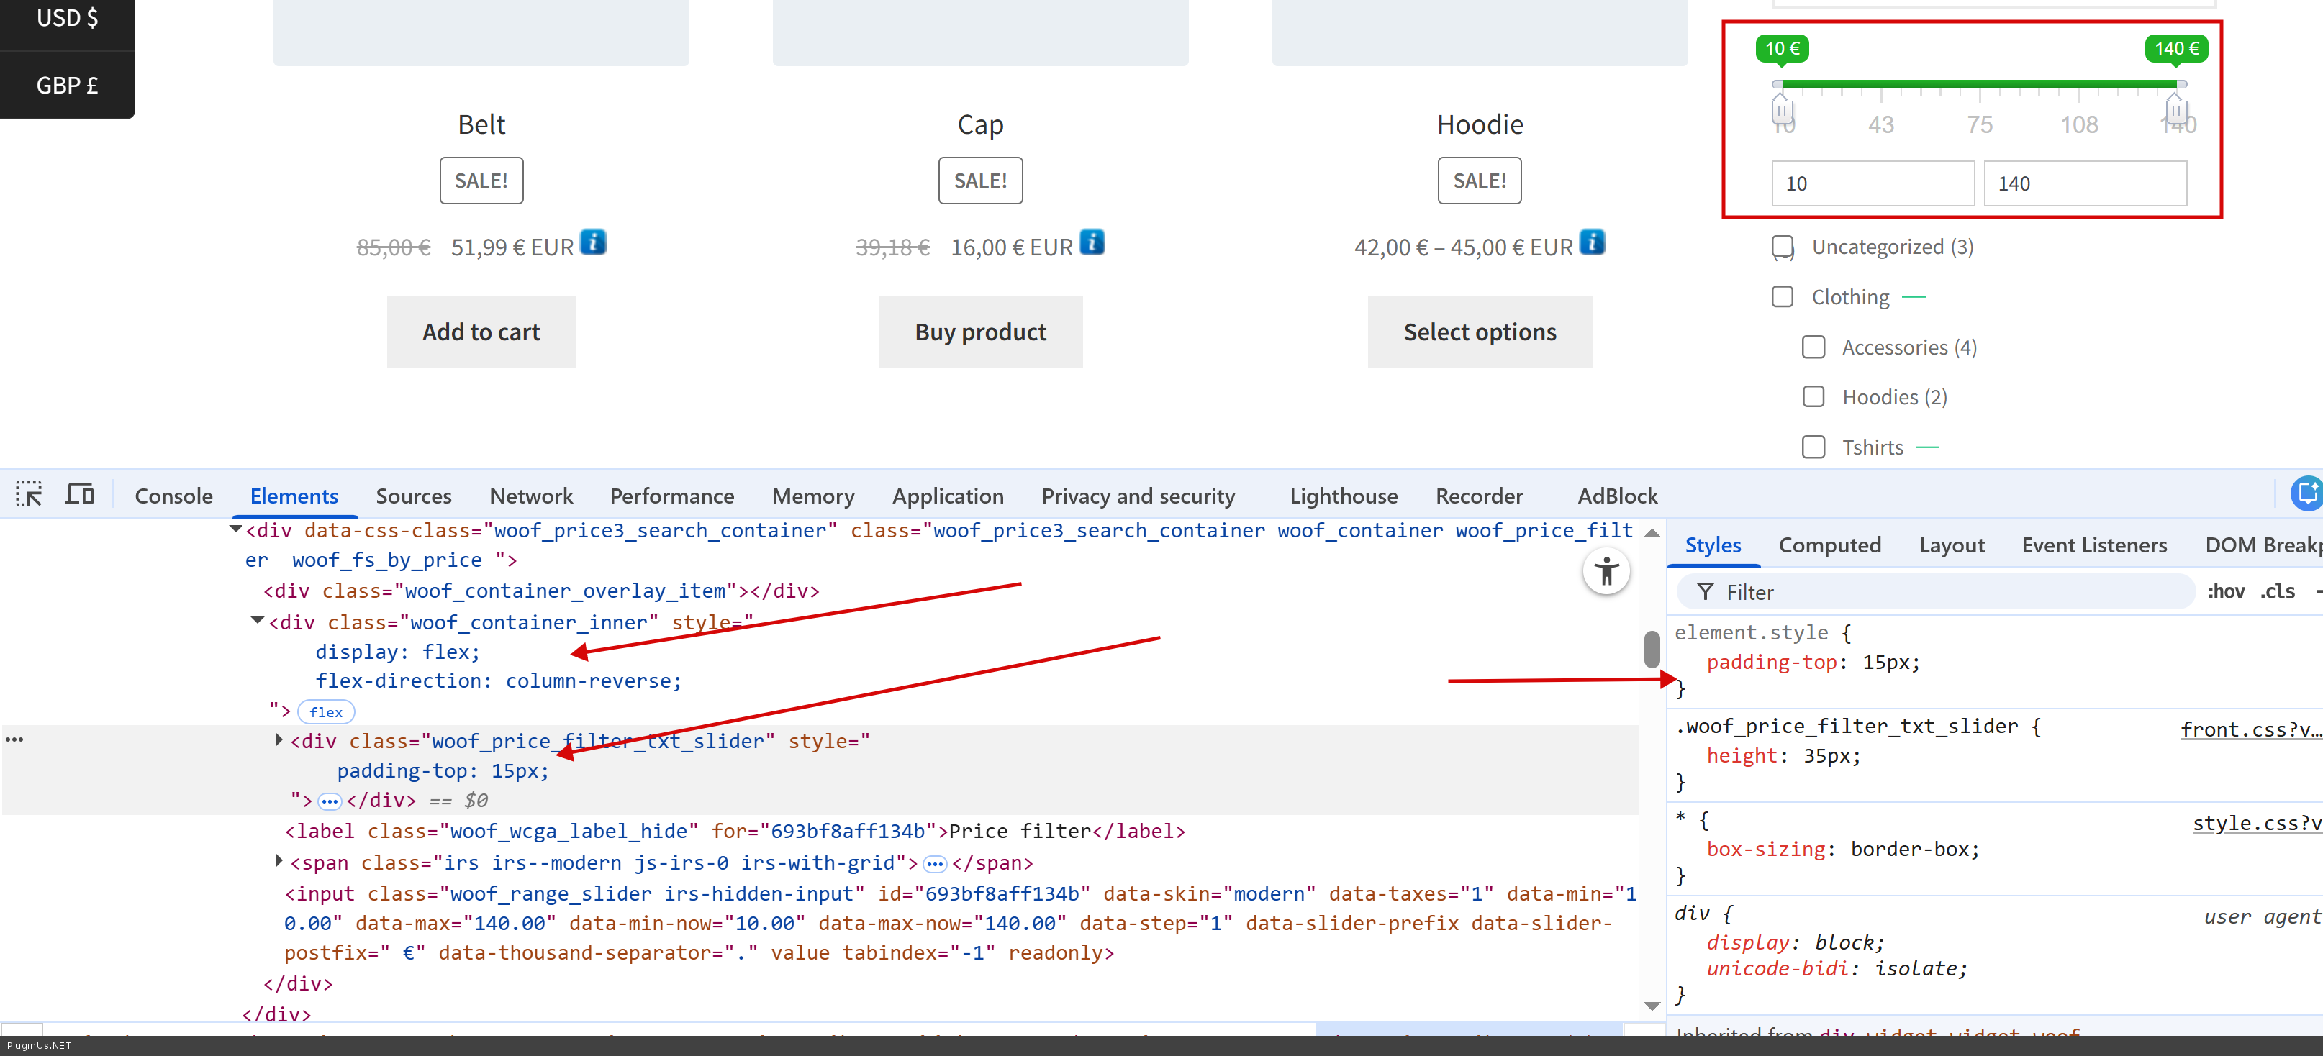2323x1056 pixels.
Task: Click the info icon beside Belt price
Action: click(592, 242)
